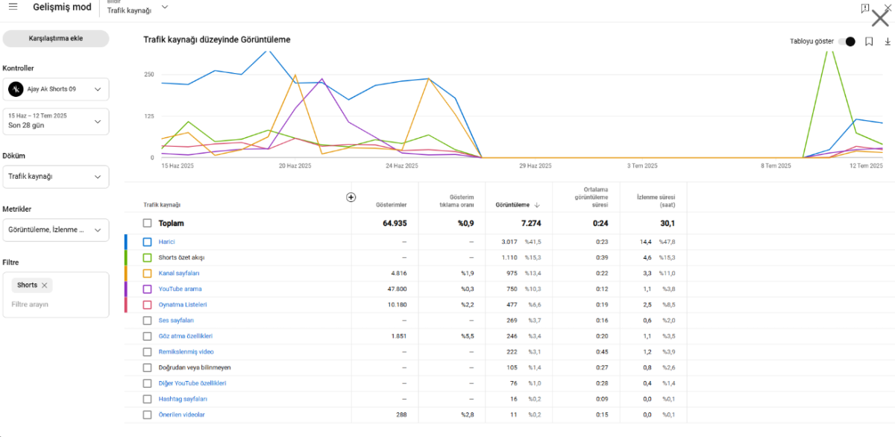The width and height of the screenshot is (895, 437).
Task: Click the send feedback icon
Action: point(864,8)
